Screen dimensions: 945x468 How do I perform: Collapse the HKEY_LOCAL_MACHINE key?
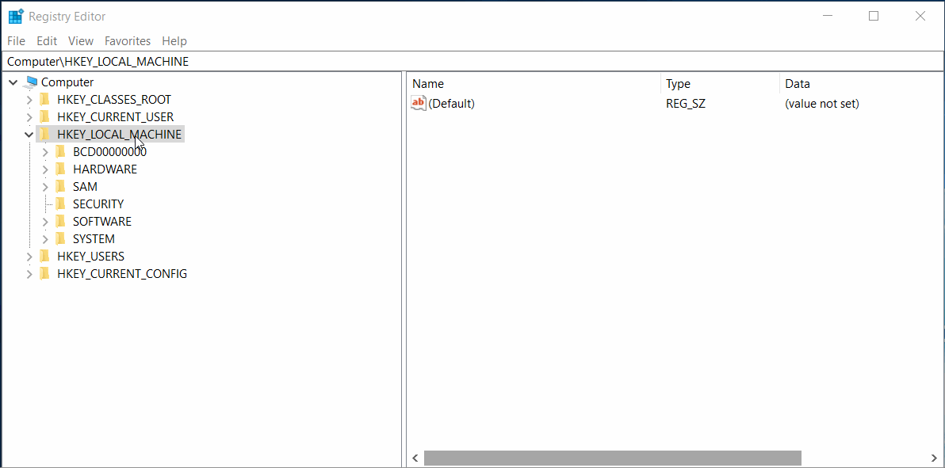click(29, 135)
